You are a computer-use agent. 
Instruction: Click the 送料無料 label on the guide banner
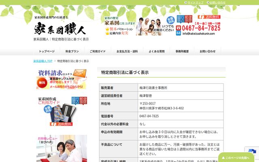point(61,124)
